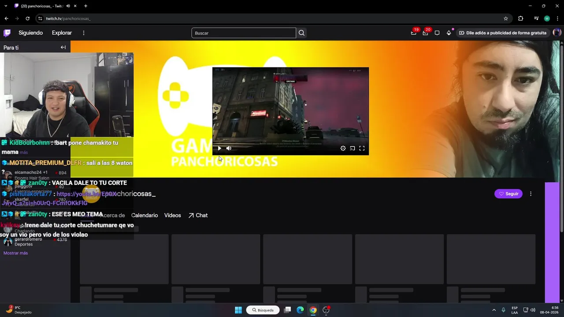Open Task View in taskbar

point(287,310)
